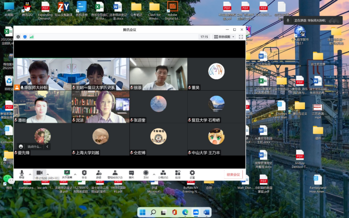Open lindsay Denison T... PDF on desktop
349x218 pixels.
pos(300,159)
